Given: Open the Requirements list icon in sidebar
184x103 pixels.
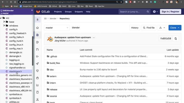Looking at the screenshot, I should tap(37, 56).
